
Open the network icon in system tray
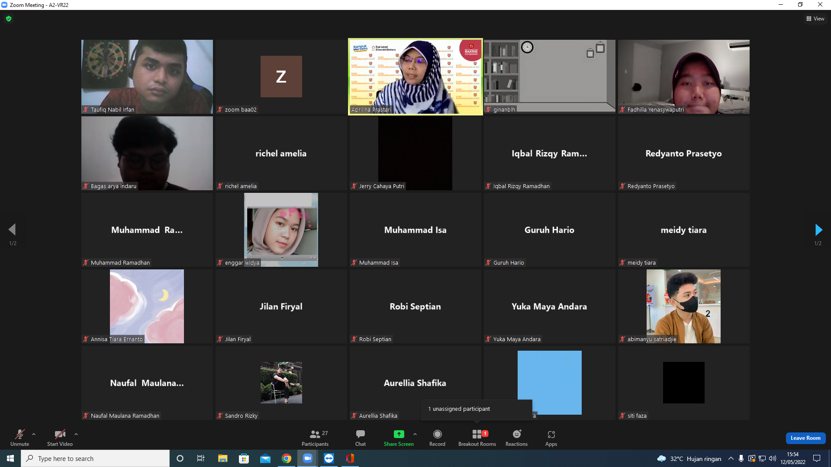762,458
